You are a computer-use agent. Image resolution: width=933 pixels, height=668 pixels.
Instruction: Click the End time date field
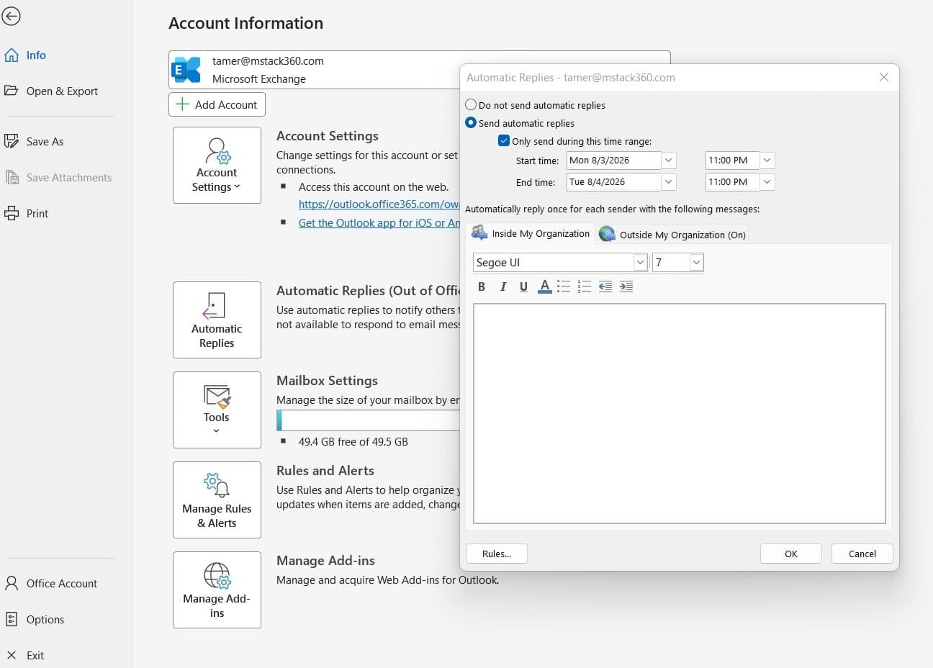click(x=613, y=182)
